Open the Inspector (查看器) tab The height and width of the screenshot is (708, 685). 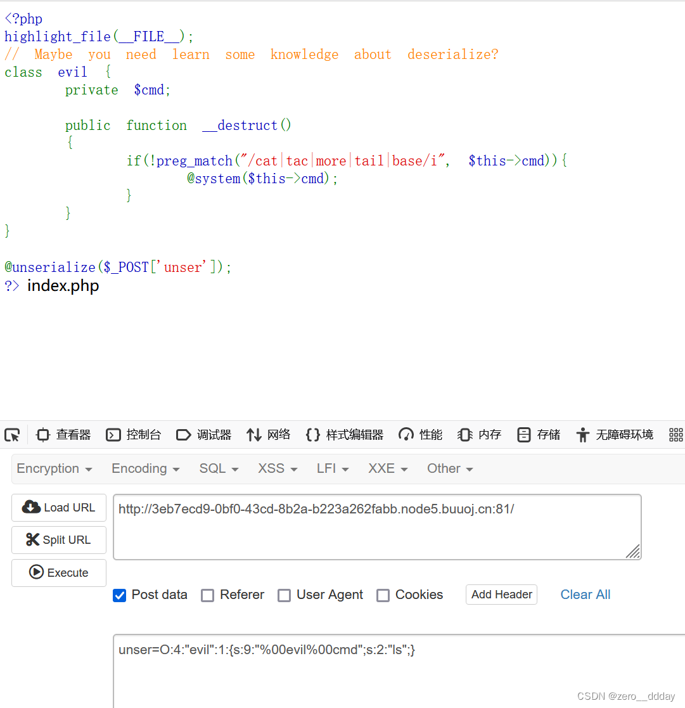click(63, 435)
